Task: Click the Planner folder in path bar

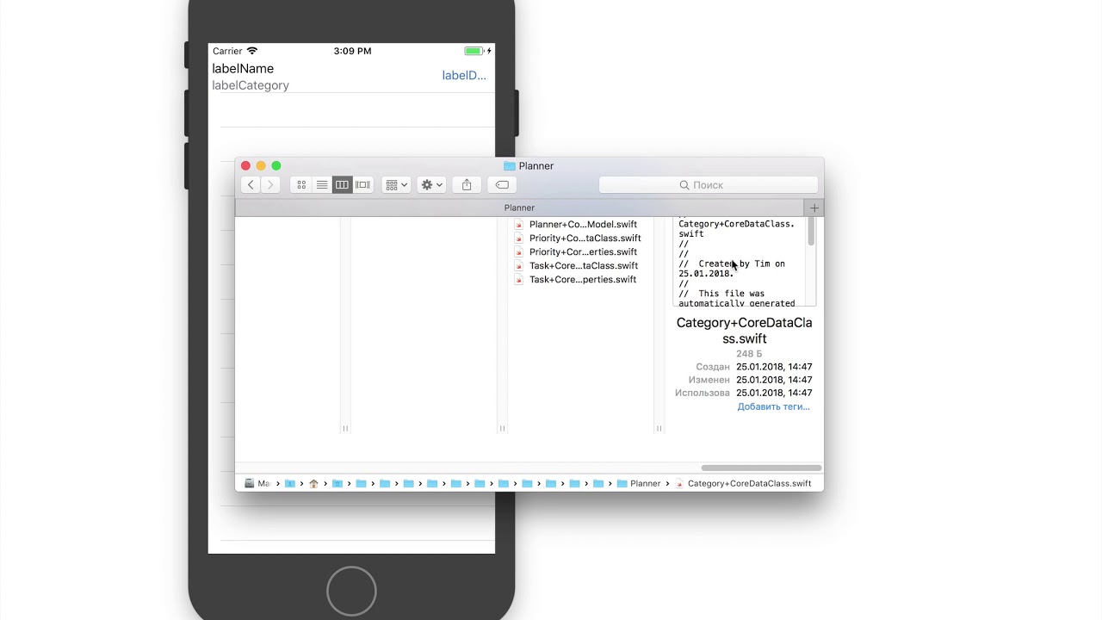Action: [x=639, y=483]
